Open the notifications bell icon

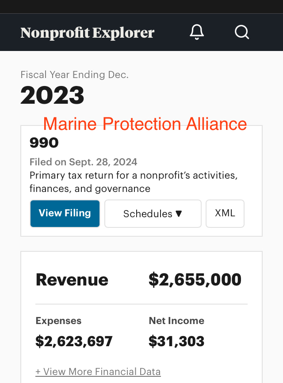coord(197,32)
